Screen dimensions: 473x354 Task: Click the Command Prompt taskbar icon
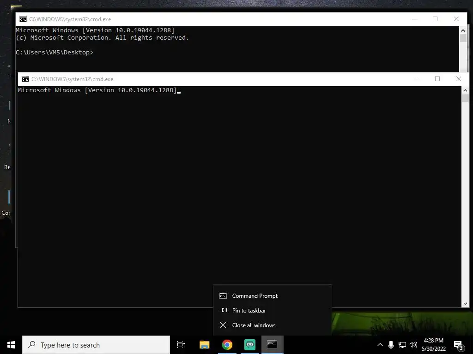tap(272, 345)
